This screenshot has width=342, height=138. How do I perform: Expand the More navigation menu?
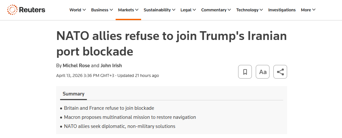tap(308, 10)
